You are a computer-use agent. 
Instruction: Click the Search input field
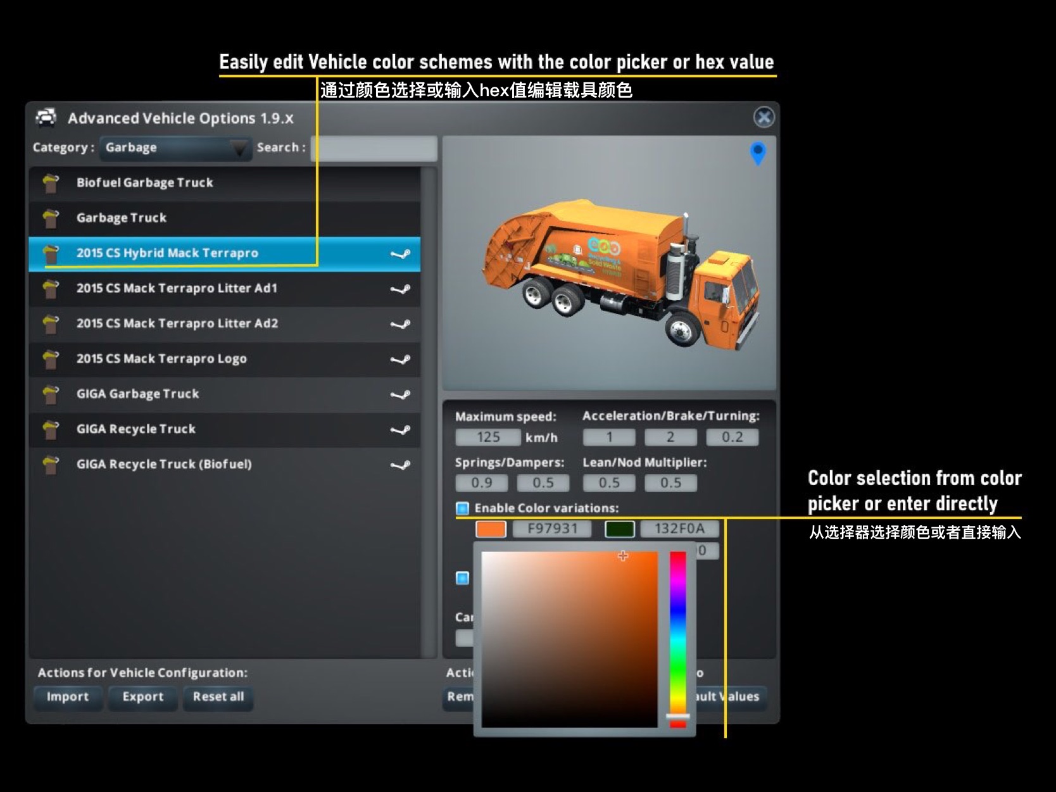point(374,148)
